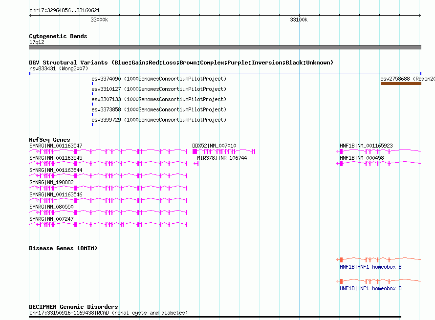The image size is (435, 320).
Task: Click the blue nsv833431 gain variant line
Action: tap(225, 73)
